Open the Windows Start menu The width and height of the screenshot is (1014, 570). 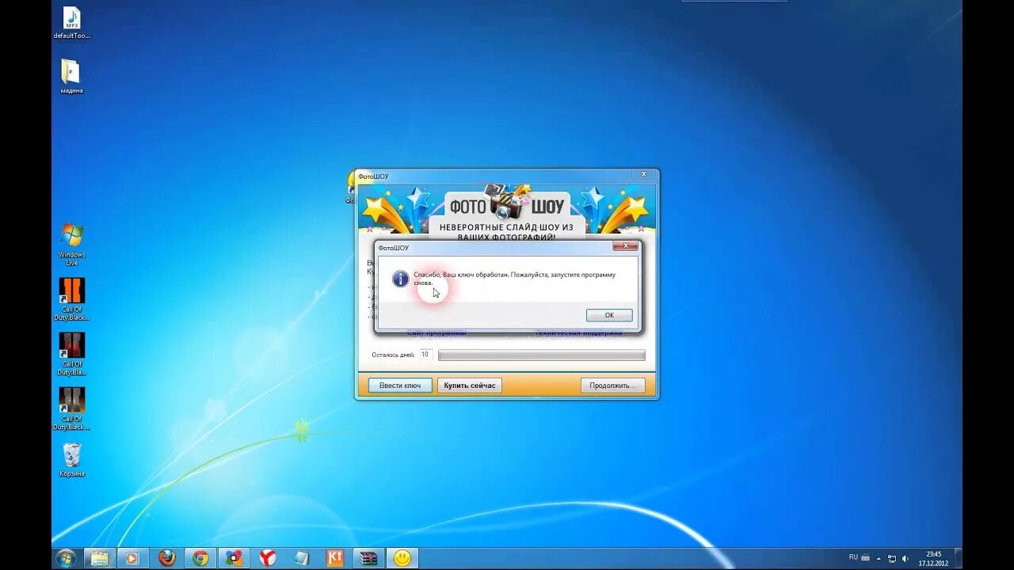coord(66,558)
